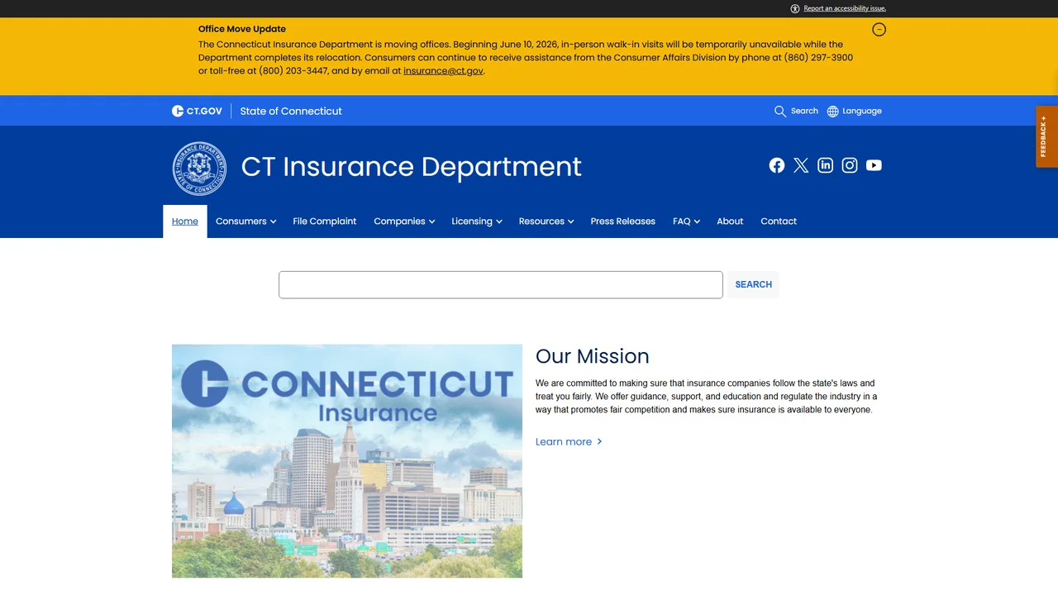Screen dimensions: 1058x595
Task: Click the magnifier Search icon in header
Action: (780, 112)
